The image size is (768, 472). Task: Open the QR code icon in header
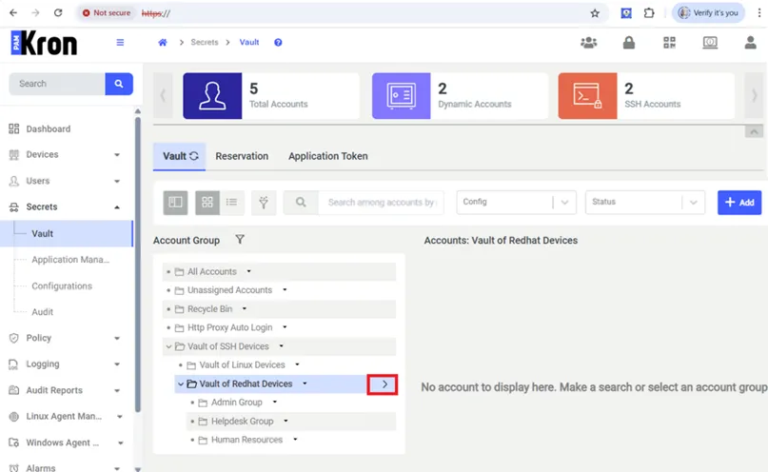point(670,43)
